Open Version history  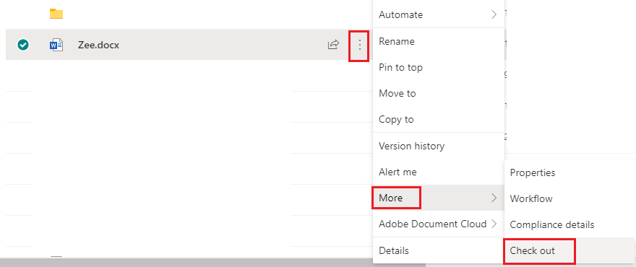click(x=439, y=146)
